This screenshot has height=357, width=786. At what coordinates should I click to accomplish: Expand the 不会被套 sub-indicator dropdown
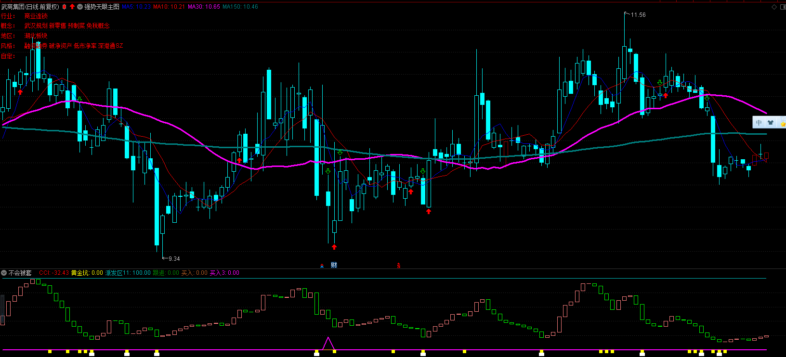[x=4, y=273]
